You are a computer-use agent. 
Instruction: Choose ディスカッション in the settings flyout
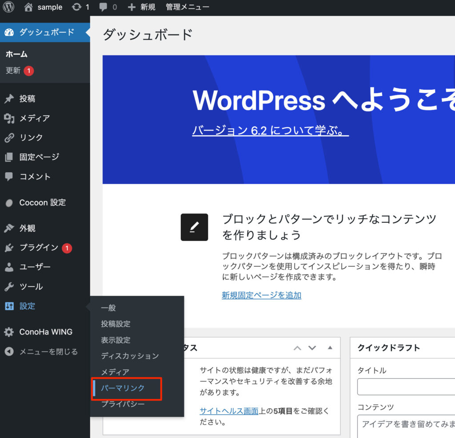pos(130,356)
